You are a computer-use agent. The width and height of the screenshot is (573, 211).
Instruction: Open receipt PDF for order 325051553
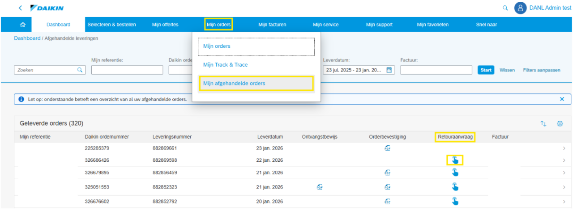point(320,187)
